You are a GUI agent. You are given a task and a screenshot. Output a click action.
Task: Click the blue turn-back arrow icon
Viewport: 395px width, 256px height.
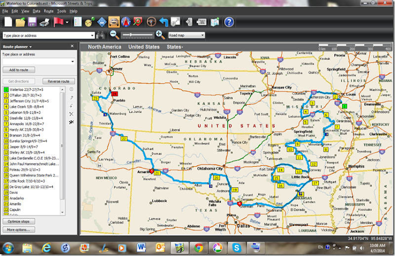164,22
